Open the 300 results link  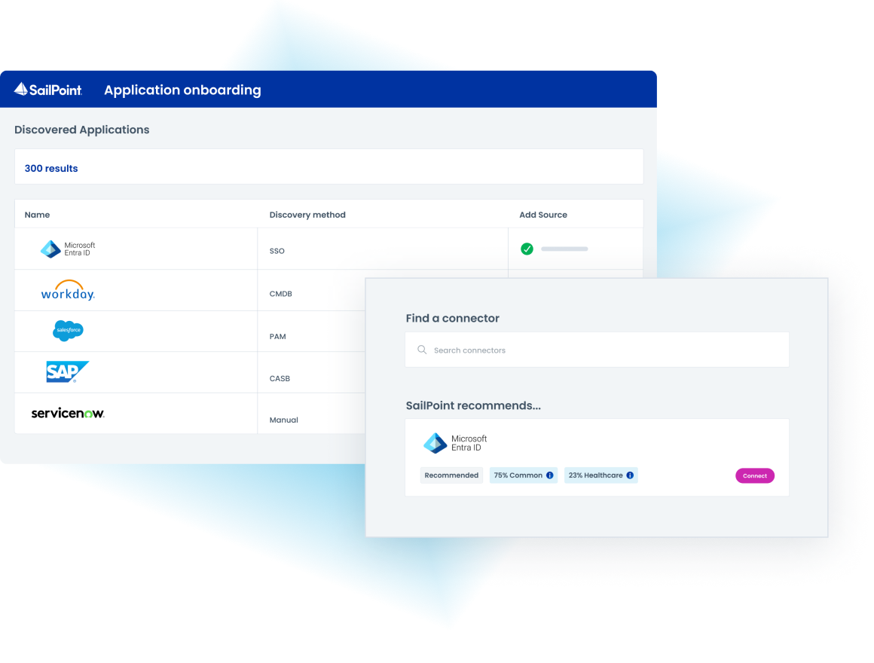50,168
